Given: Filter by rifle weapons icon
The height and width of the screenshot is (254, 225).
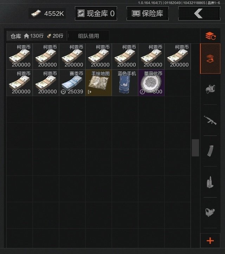Looking at the screenshot, I should click(210, 120).
